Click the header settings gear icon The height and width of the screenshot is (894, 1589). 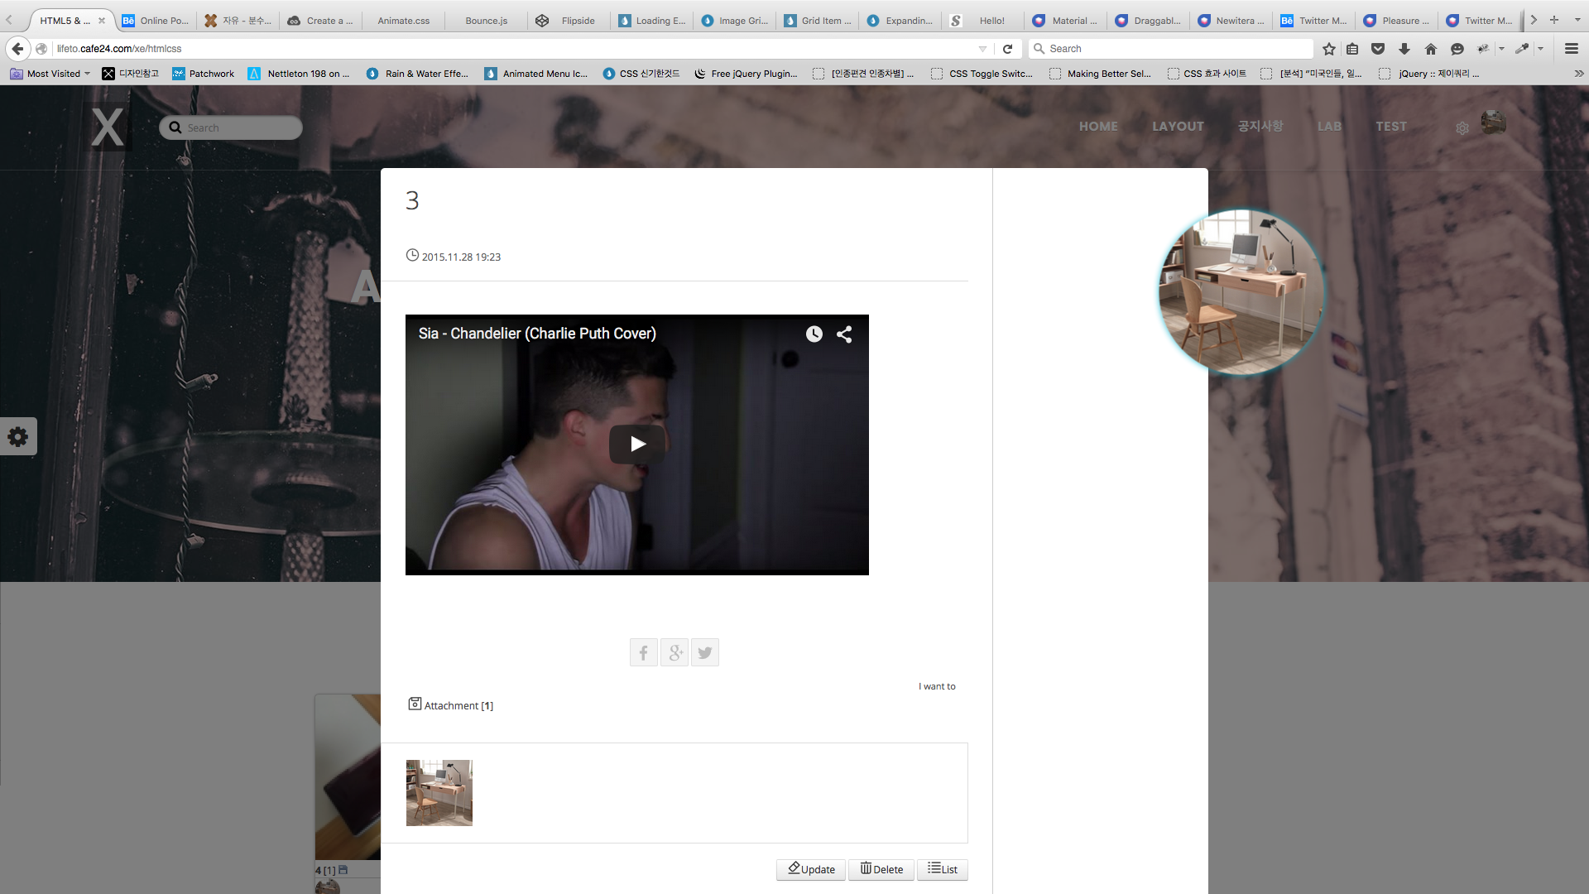(1462, 128)
